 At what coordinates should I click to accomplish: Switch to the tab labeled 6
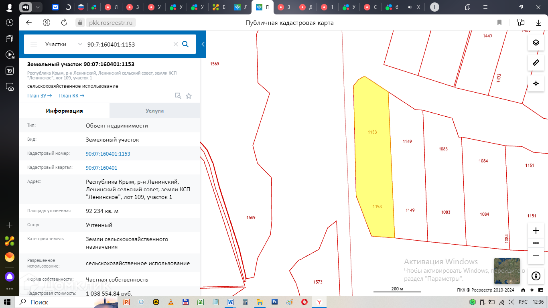point(392,7)
